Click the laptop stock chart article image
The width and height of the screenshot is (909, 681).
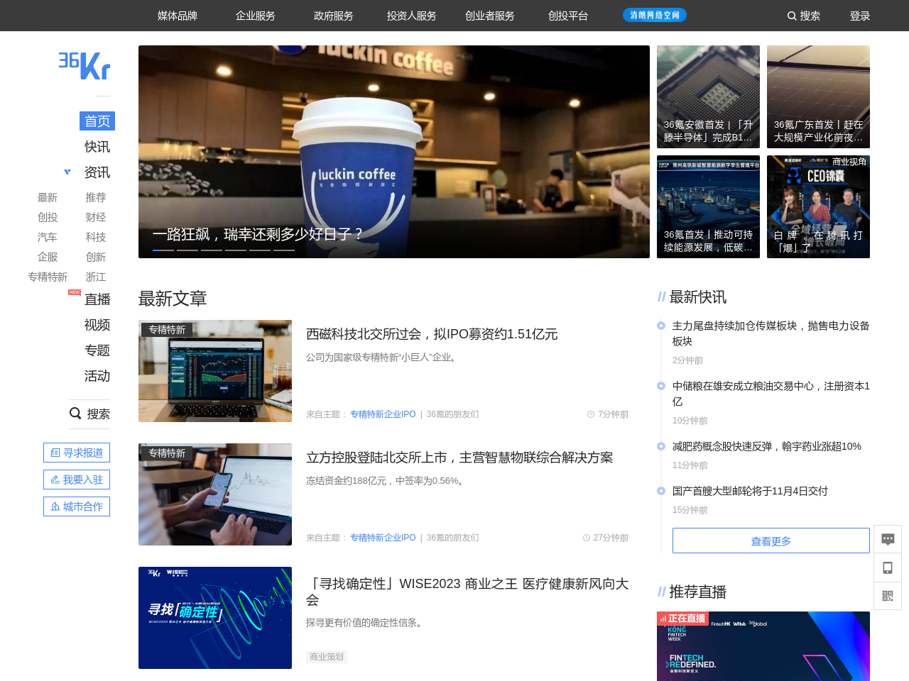[215, 371]
